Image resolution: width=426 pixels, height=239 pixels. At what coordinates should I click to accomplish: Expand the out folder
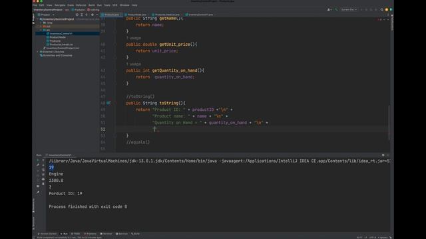41,27
